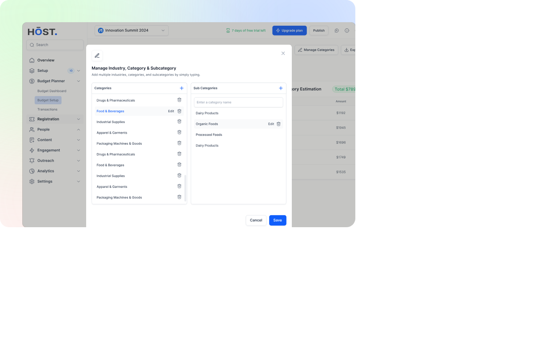Click the hourglass free trial icon

[228, 31]
